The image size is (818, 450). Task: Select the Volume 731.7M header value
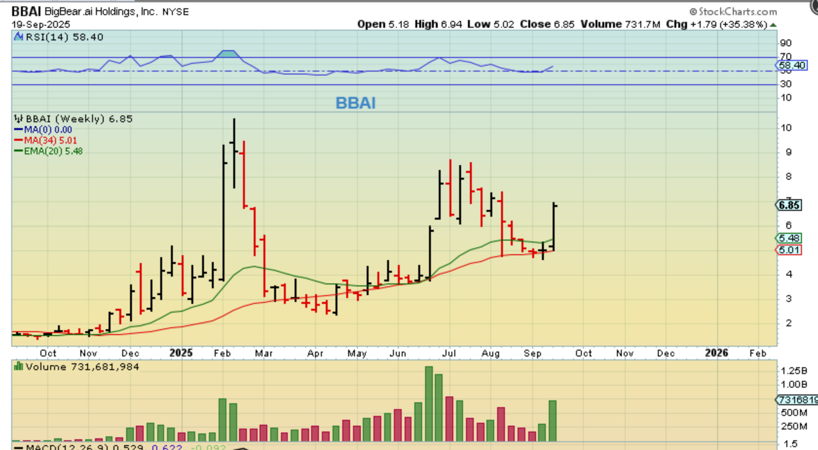pyautogui.click(x=620, y=24)
